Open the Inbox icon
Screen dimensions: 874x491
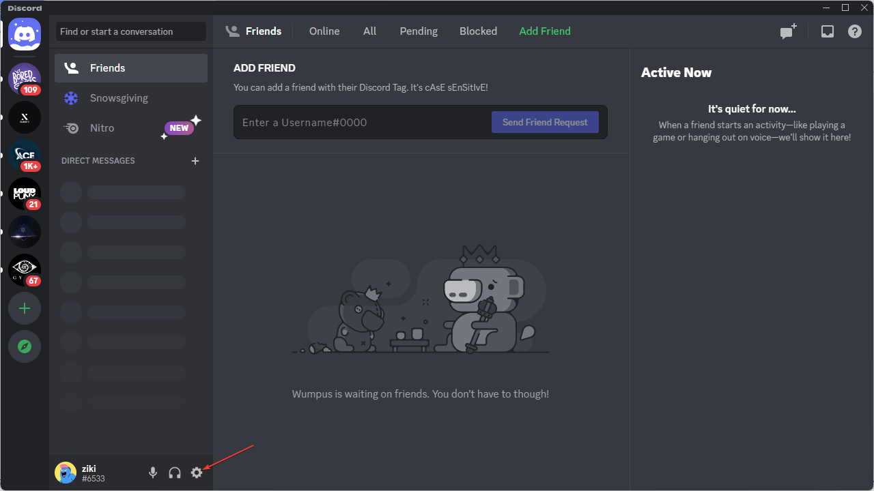point(828,31)
